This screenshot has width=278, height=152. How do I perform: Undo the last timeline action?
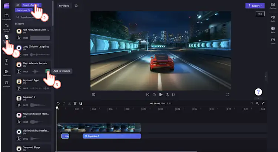click(58, 103)
